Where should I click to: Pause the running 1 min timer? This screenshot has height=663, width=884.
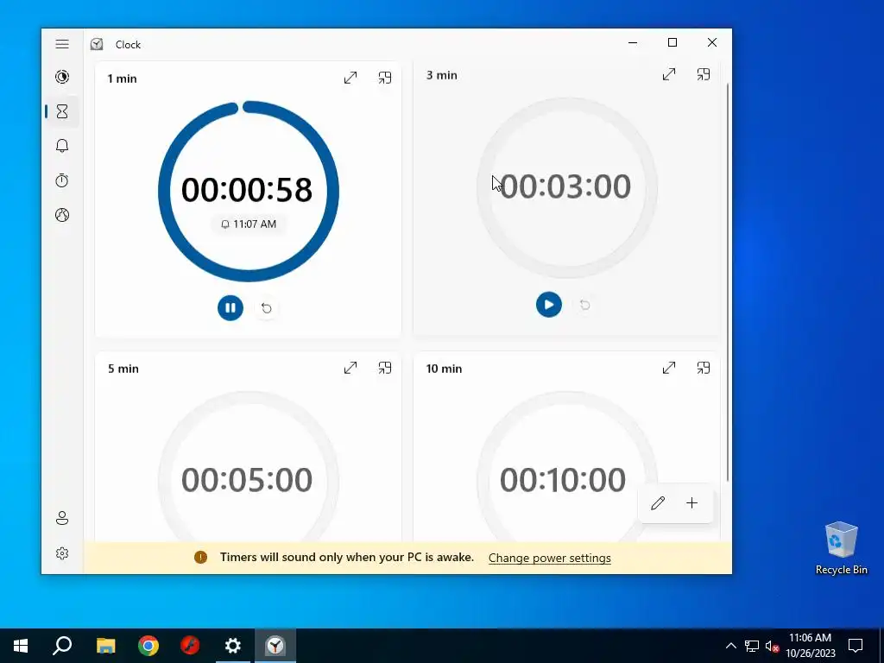[x=230, y=308]
